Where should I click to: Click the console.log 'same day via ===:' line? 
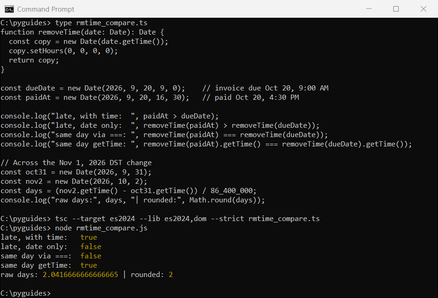coord(164,135)
